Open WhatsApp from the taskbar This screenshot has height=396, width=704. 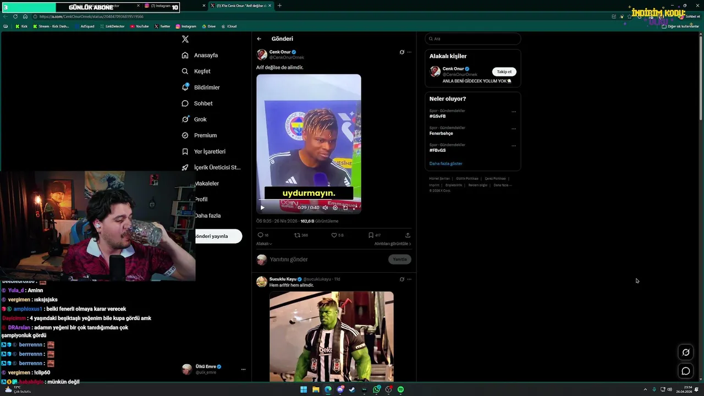coord(376,389)
